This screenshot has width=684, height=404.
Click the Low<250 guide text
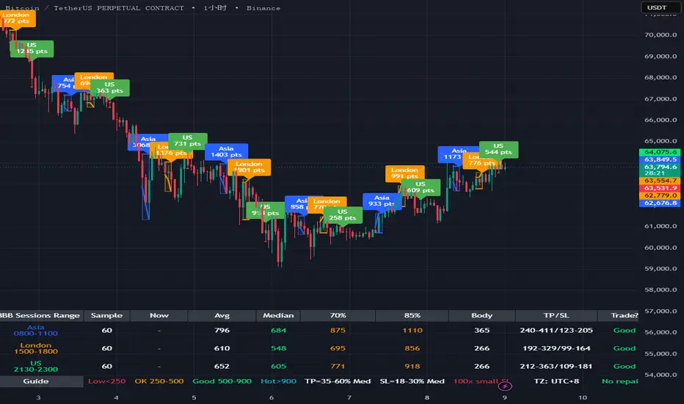[x=107, y=380]
